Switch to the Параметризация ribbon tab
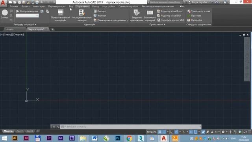 [57, 6]
